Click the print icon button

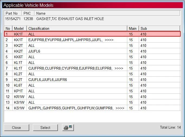(x=68, y=128)
